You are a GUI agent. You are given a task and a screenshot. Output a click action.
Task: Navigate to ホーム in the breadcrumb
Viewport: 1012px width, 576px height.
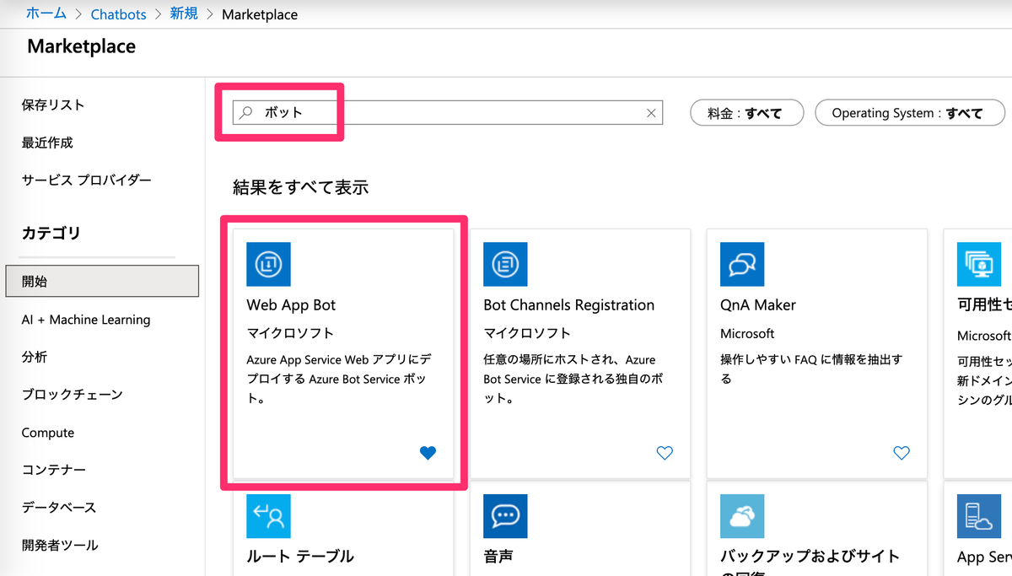46,14
